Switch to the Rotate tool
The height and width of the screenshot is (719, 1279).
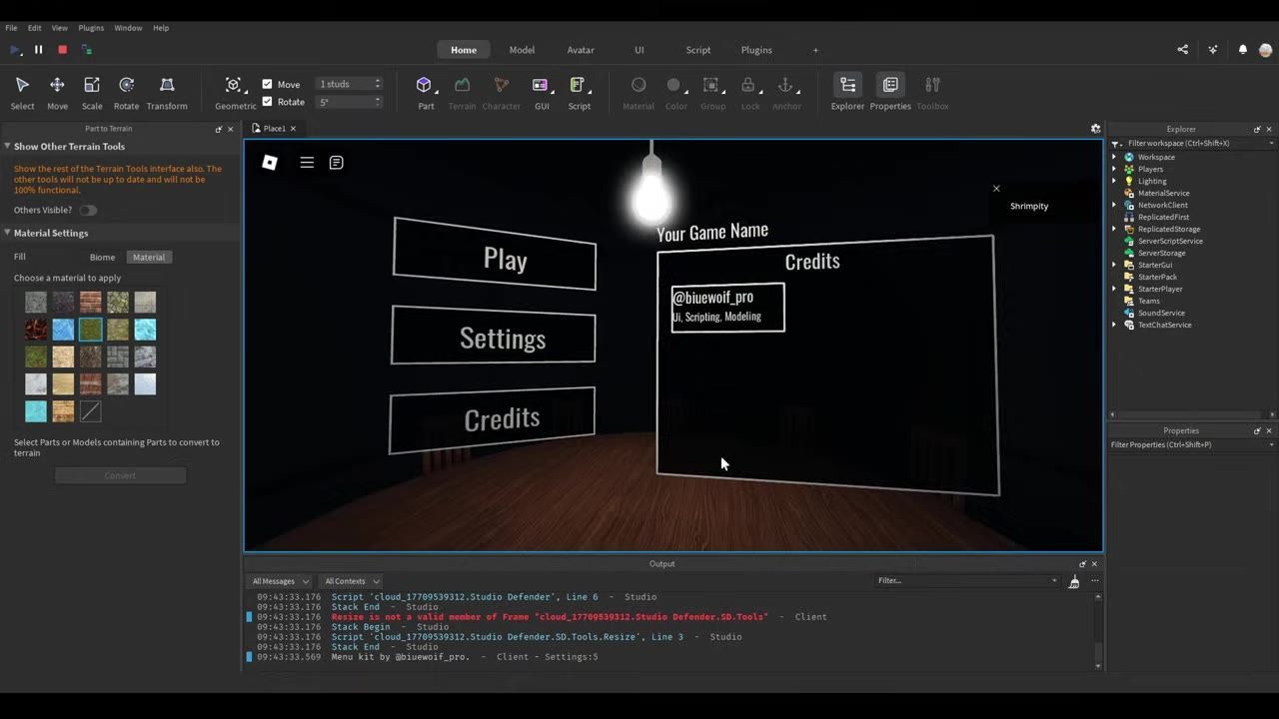pyautogui.click(x=126, y=93)
